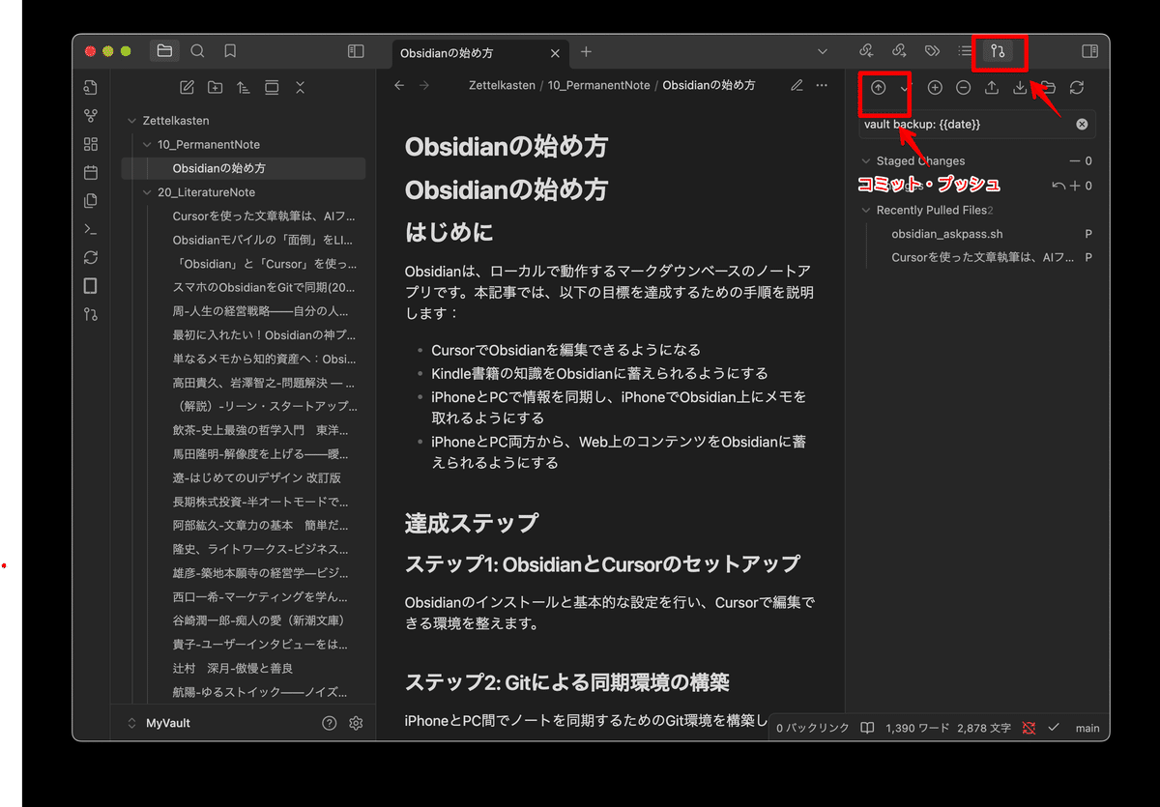Select the Obsidianの始め方 note in explorer
The height and width of the screenshot is (807, 1160).
pos(244,168)
